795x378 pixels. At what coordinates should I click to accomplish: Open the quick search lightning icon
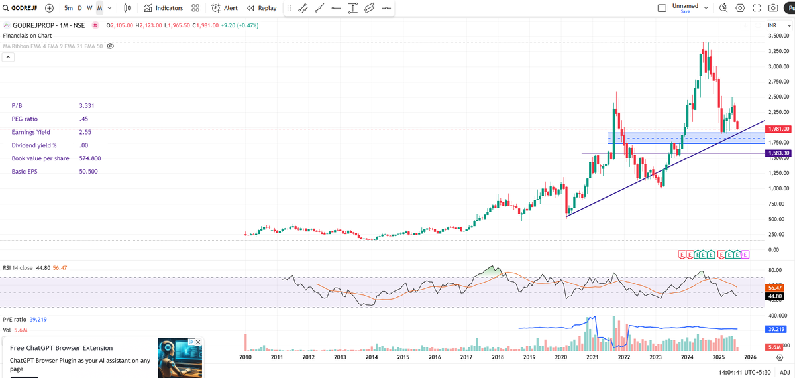click(x=723, y=8)
